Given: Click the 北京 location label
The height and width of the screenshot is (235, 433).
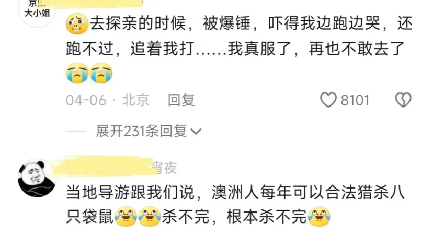Looking at the screenshot, I should click(x=136, y=100).
